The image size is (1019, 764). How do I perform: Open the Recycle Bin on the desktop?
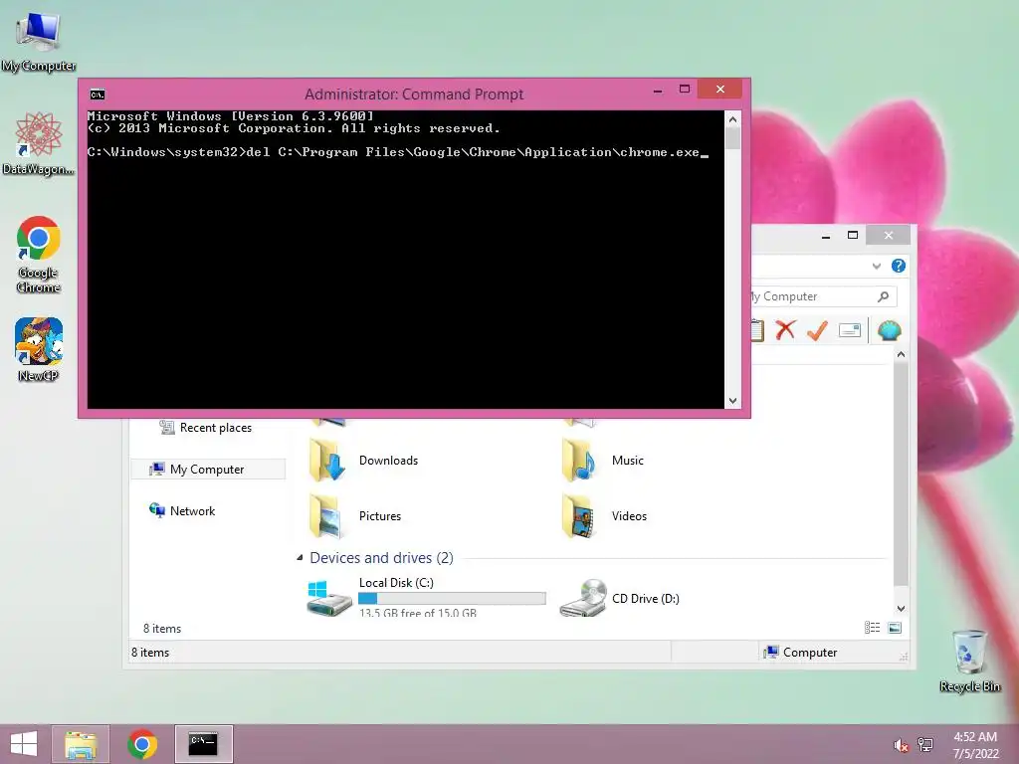pyautogui.click(x=969, y=661)
